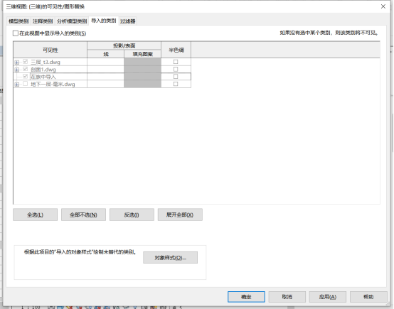This screenshot has height=309, width=394.
Task: Click the 全选(L) button
Action: 35,215
